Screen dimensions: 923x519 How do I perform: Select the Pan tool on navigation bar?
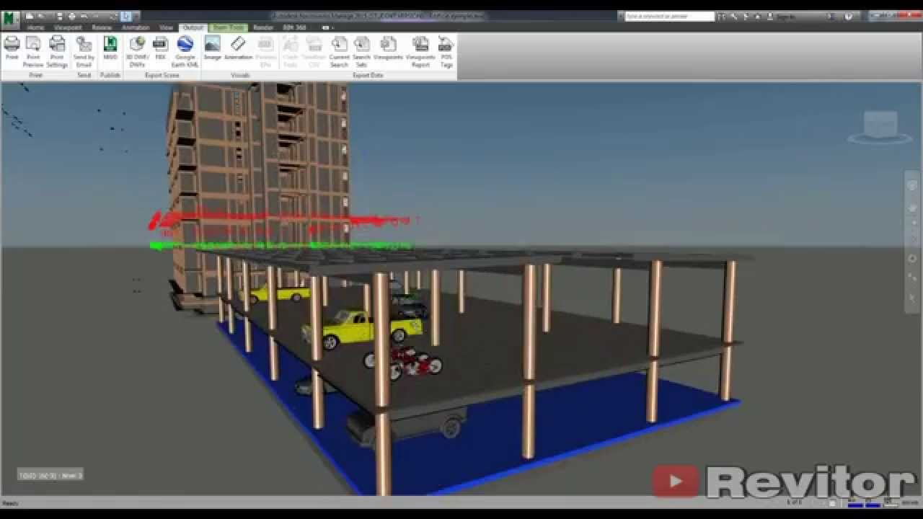tap(912, 209)
